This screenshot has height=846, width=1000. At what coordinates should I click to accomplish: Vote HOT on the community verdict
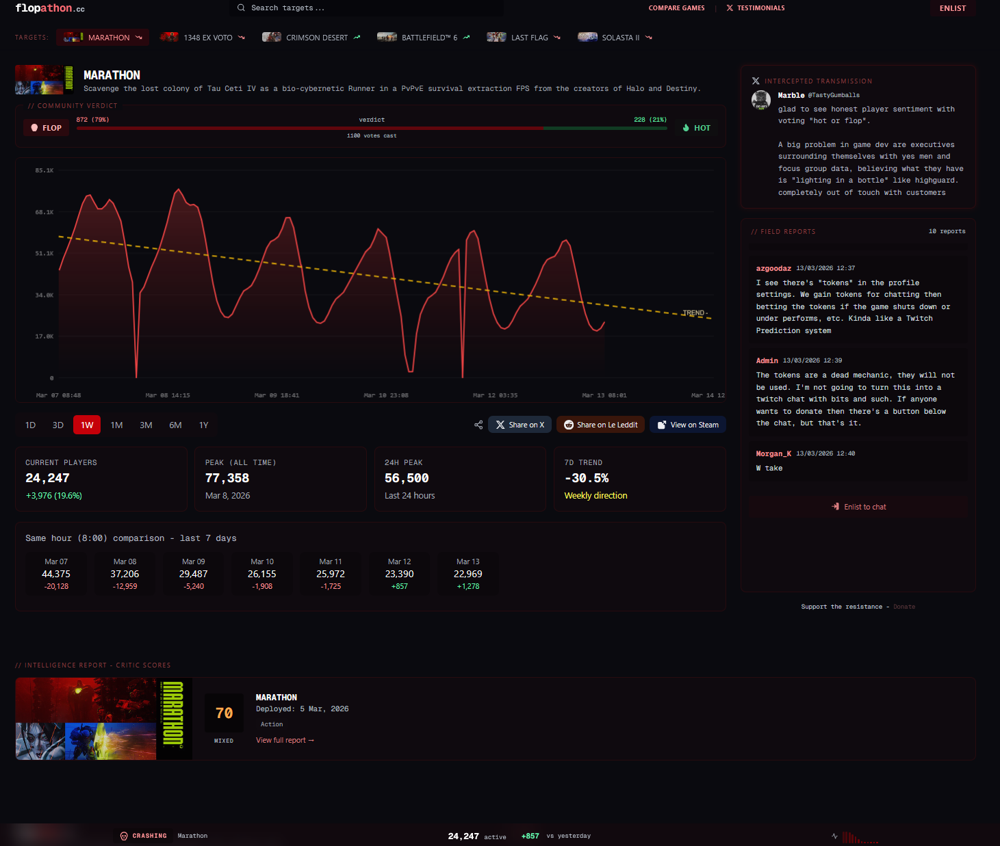(697, 128)
